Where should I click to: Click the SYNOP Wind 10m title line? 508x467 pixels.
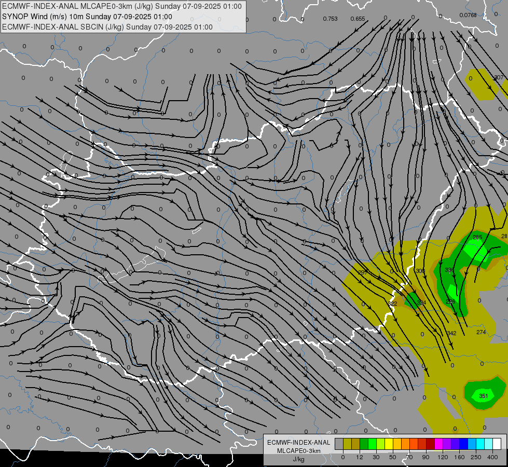[x=87, y=17]
